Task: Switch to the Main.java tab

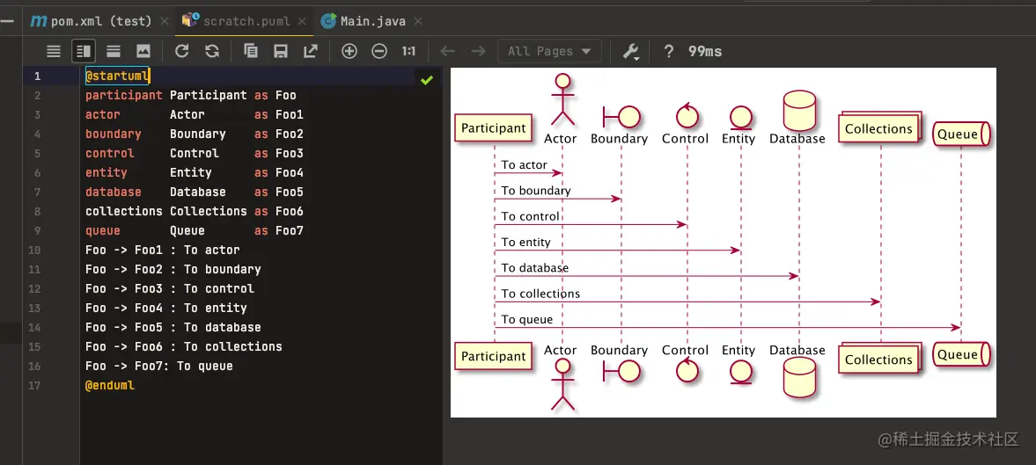Action: pyautogui.click(x=364, y=21)
